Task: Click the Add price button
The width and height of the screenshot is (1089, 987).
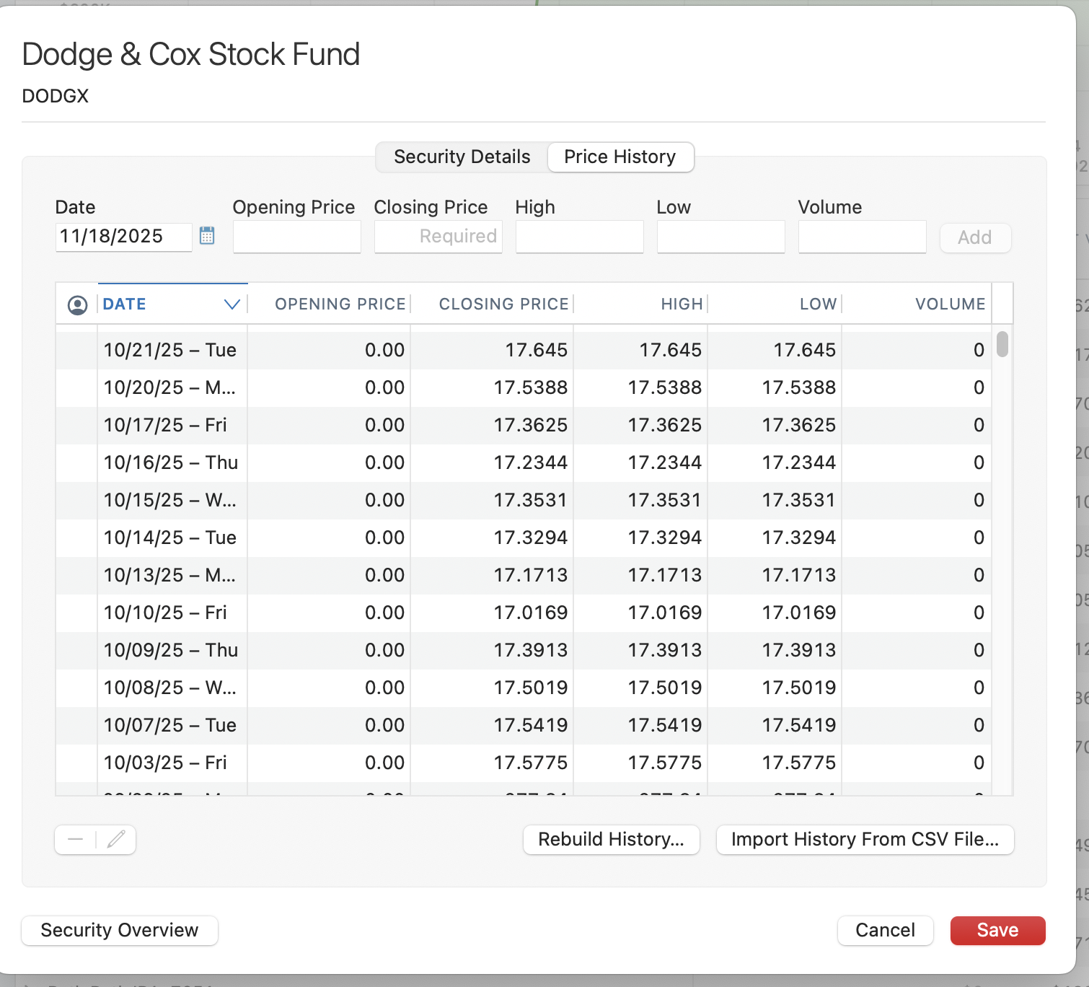Action: pos(974,237)
